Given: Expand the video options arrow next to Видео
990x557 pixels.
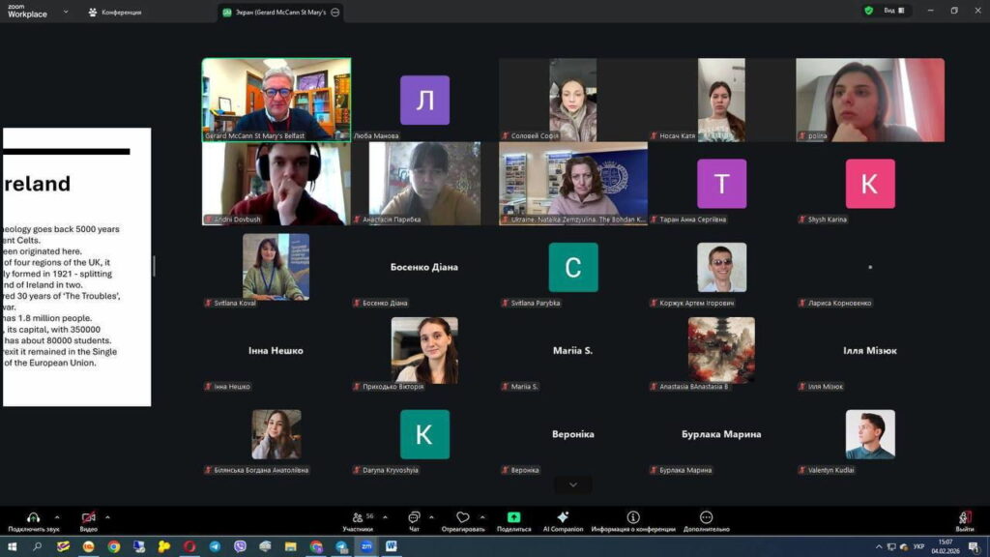Looking at the screenshot, I should [x=107, y=516].
